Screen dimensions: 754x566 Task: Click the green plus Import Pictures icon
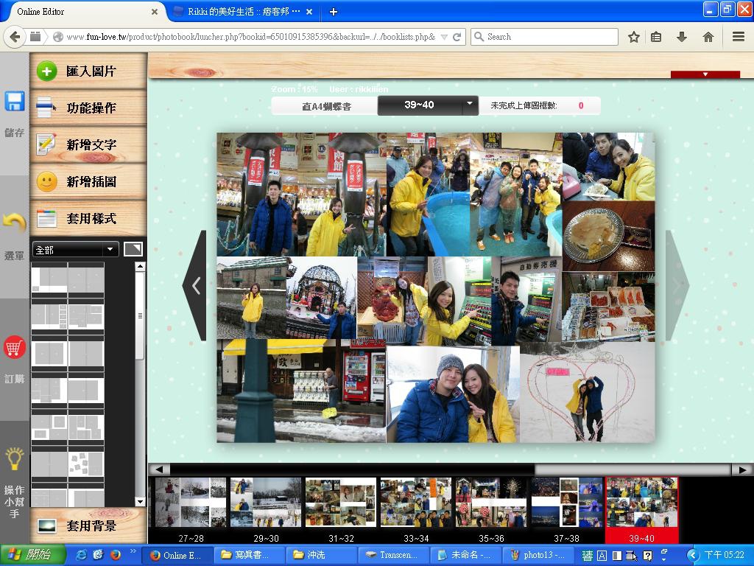point(46,71)
